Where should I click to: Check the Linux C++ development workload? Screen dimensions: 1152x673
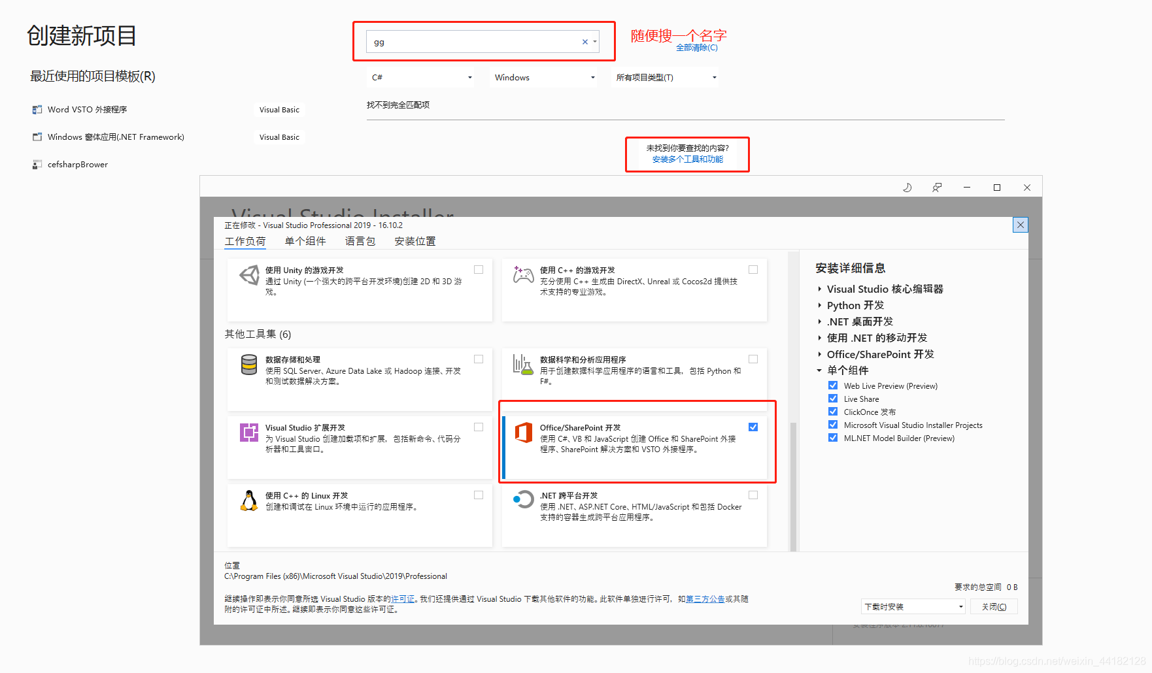tap(479, 495)
